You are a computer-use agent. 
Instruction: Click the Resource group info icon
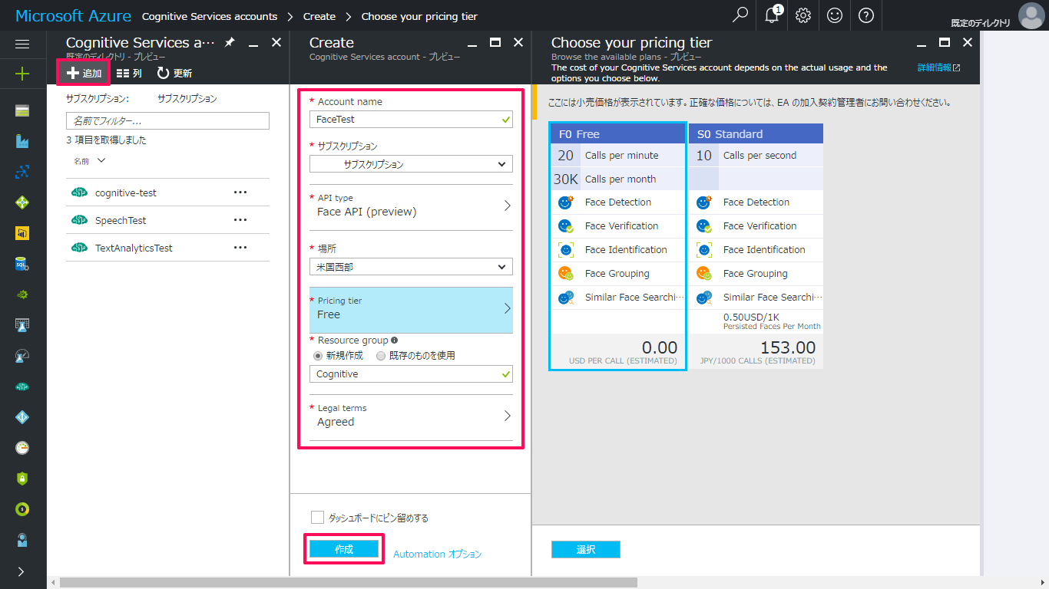(x=395, y=340)
